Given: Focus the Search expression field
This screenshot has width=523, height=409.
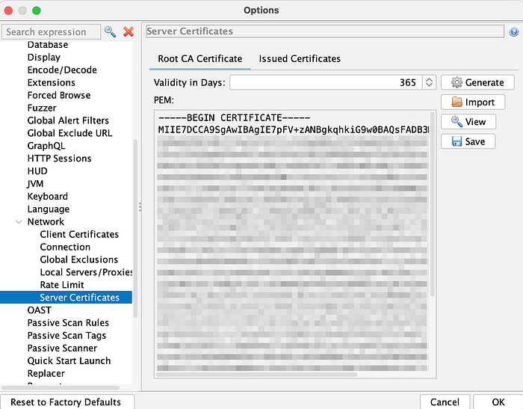Looking at the screenshot, I should [x=51, y=31].
